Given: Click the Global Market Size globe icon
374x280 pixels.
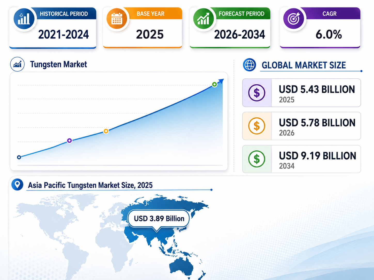Looking at the screenshot, I should coord(250,65).
